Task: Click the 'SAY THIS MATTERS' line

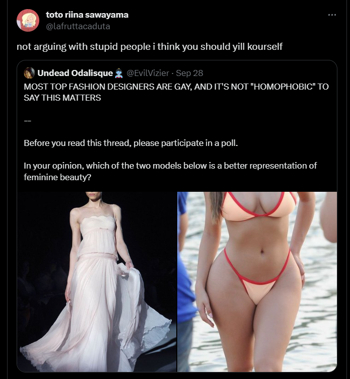Action: (62, 98)
